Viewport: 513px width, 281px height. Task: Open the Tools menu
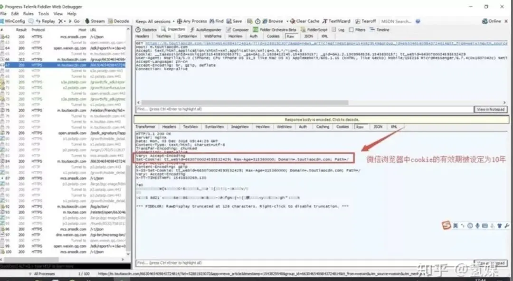coord(44,14)
